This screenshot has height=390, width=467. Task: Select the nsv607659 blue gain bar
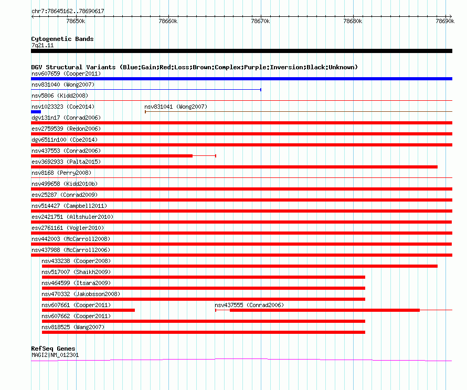pos(241,79)
